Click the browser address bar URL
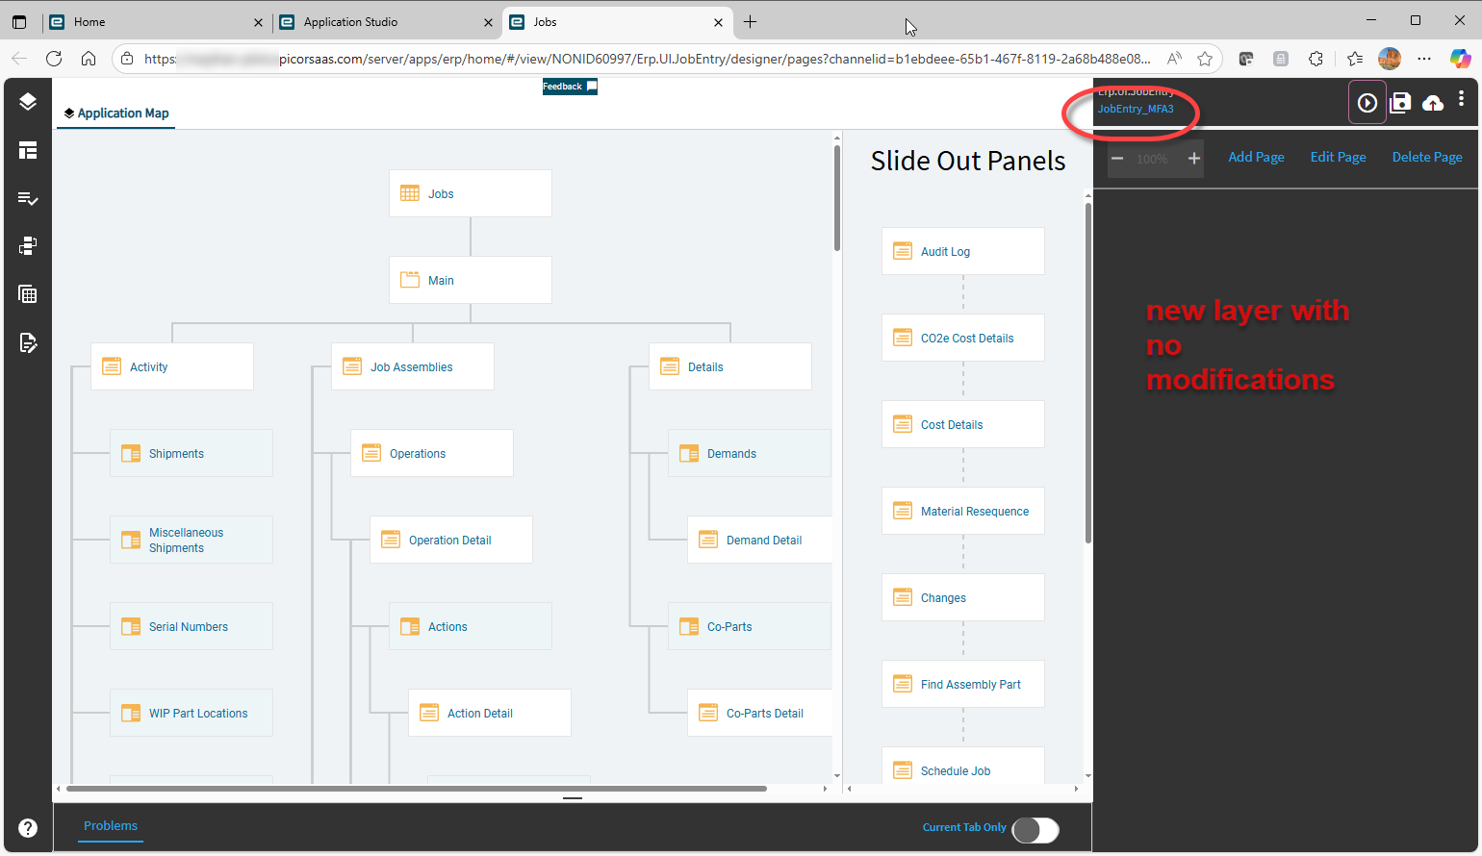Viewport: 1482px width, 856px height. 648,59
